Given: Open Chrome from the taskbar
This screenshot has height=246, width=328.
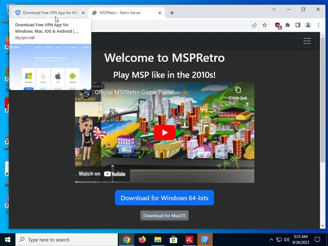Looking at the screenshot, I should tap(126, 240).
